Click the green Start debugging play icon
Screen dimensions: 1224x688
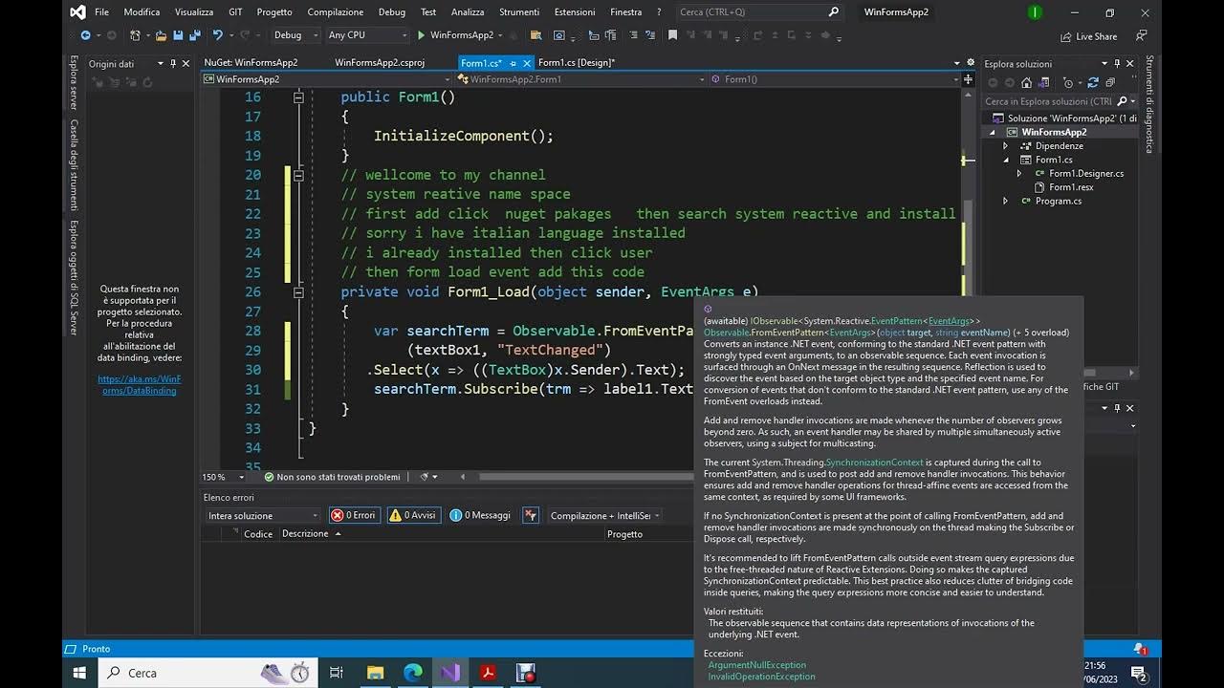pyautogui.click(x=421, y=35)
